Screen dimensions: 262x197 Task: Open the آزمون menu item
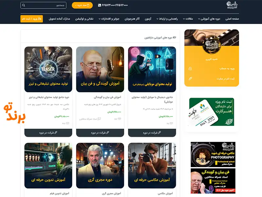pyautogui.click(x=148, y=19)
